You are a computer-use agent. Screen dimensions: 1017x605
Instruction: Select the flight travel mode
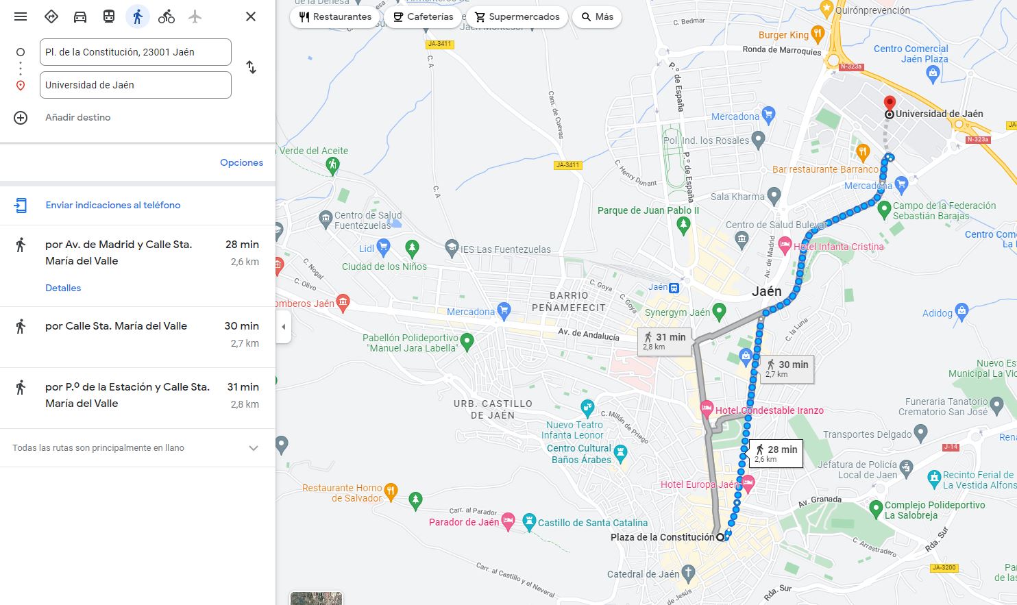(x=195, y=16)
